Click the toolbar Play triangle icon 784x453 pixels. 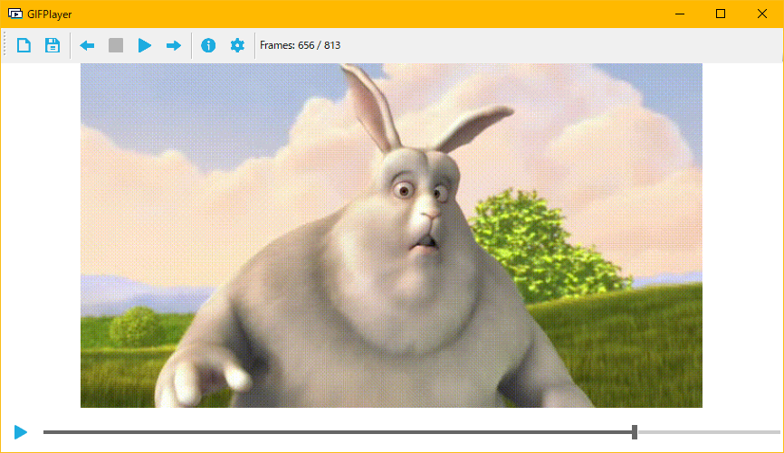click(x=145, y=45)
